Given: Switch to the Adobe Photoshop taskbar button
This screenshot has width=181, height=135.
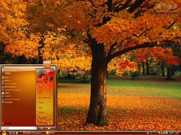Looking at the screenshot, I should coord(34,133).
